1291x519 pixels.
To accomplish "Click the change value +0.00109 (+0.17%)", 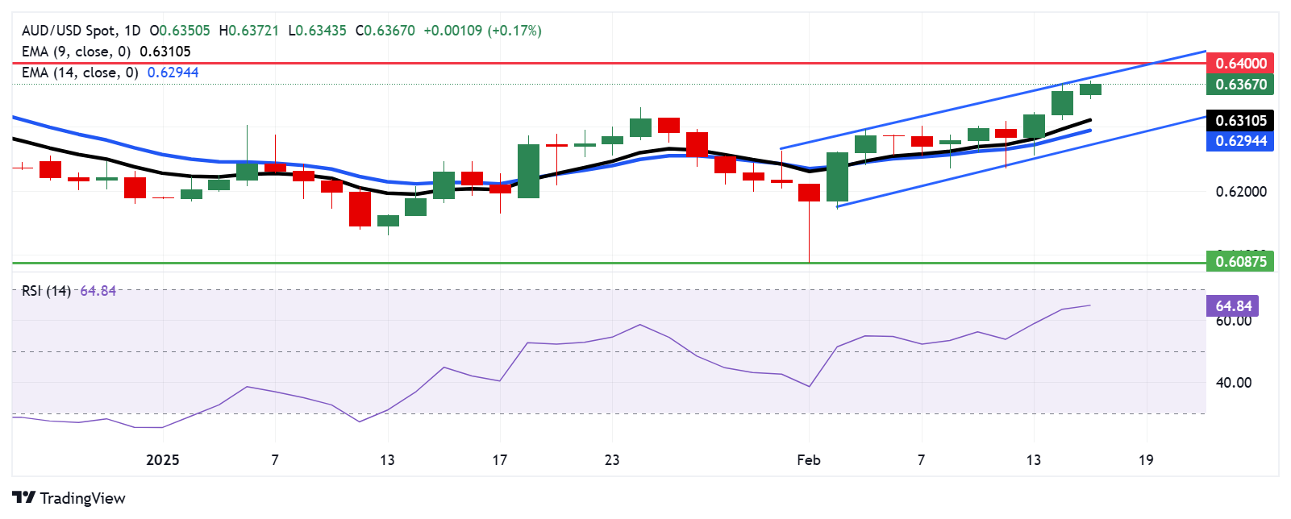I will 482,31.
